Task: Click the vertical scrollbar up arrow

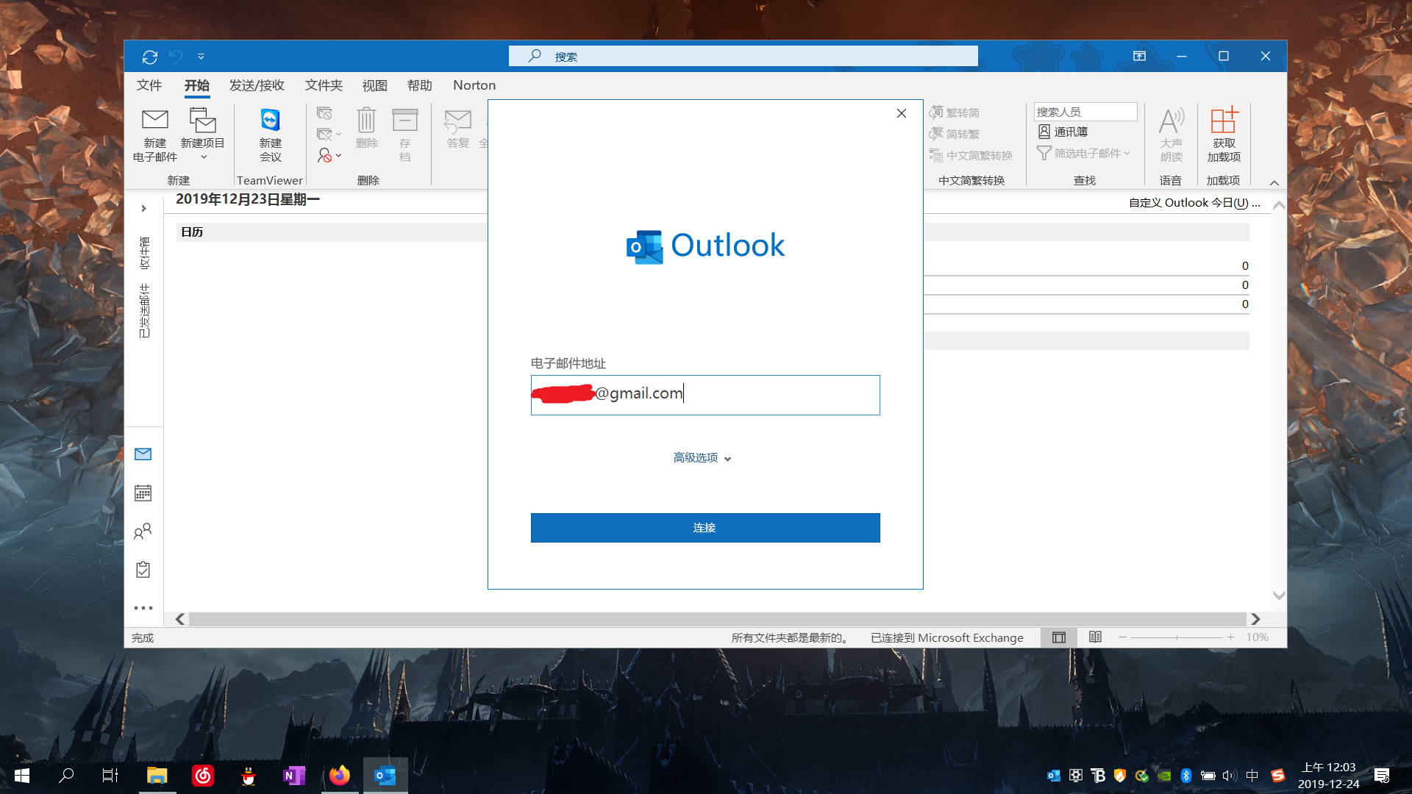Action: (x=1279, y=206)
